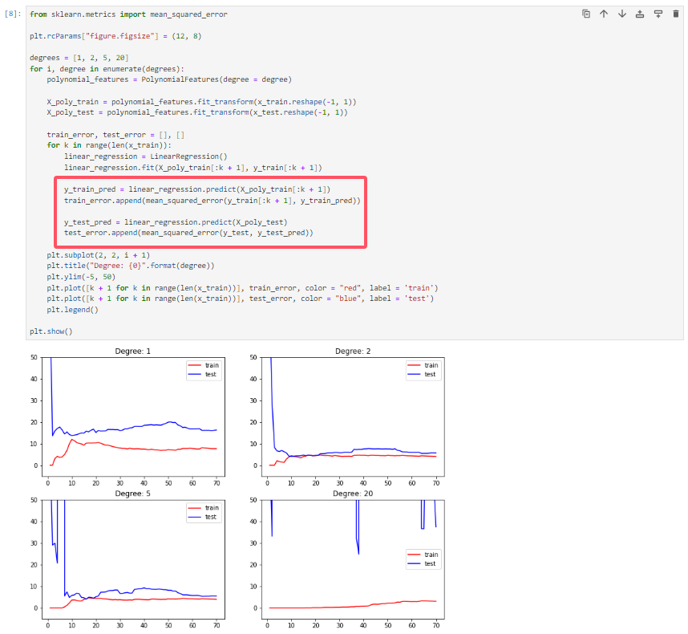This screenshot has height=634, width=688.
Task: Click the PolynomialFeatures(degree = degree) line
Action: coord(169,79)
